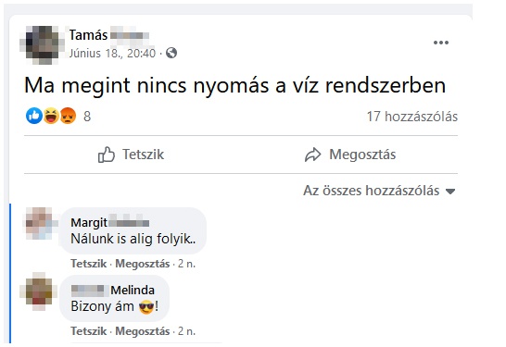Open Margit's name in the comment
This screenshot has height=347, width=506.
(x=110, y=222)
